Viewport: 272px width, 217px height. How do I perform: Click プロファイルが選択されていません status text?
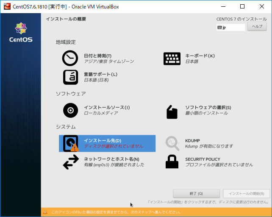click(x=219, y=164)
